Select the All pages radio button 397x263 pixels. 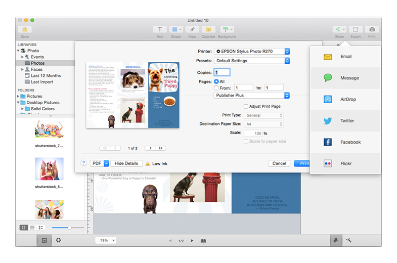tap(216, 81)
